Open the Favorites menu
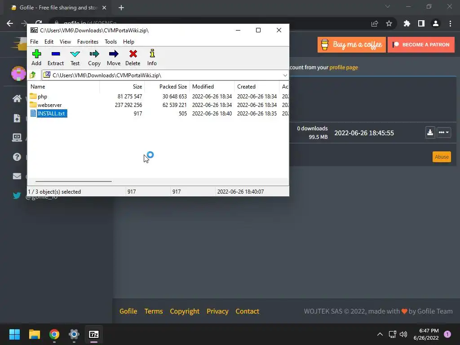 pyautogui.click(x=88, y=42)
